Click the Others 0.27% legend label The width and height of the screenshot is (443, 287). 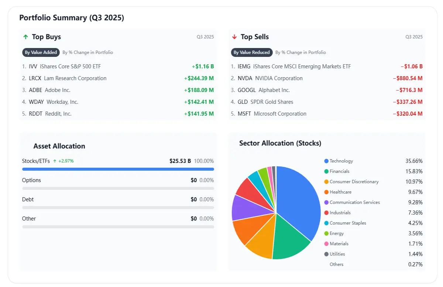click(x=336, y=264)
